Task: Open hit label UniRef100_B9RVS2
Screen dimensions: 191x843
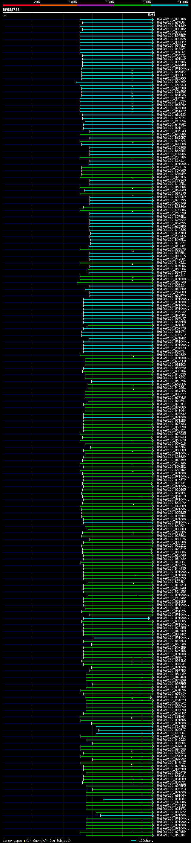Action: tap(171, 760)
